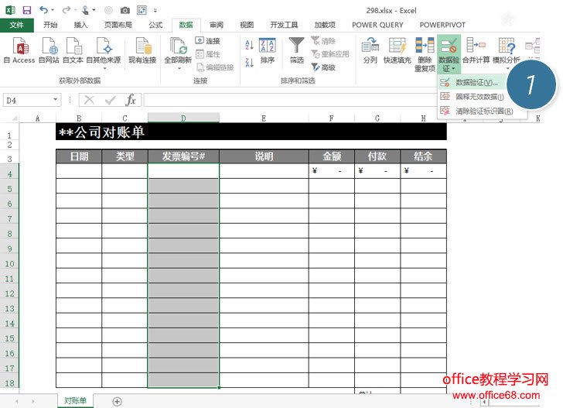This screenshot has height=408, width=563.
Task: Click the Undo arrow icon
Action: tap(44, 10)
